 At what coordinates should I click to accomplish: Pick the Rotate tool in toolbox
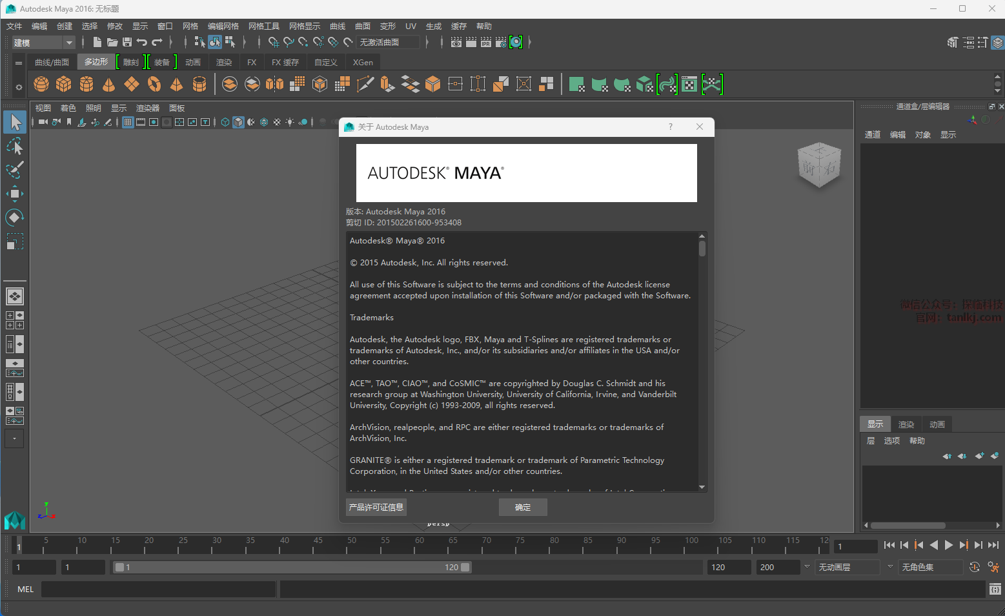tap(15, 218)
